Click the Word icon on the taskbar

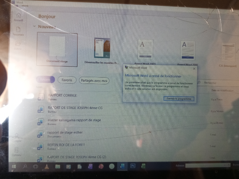[122, 166]
